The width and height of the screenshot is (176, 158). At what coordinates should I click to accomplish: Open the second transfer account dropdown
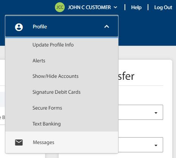tap(140, 145)
